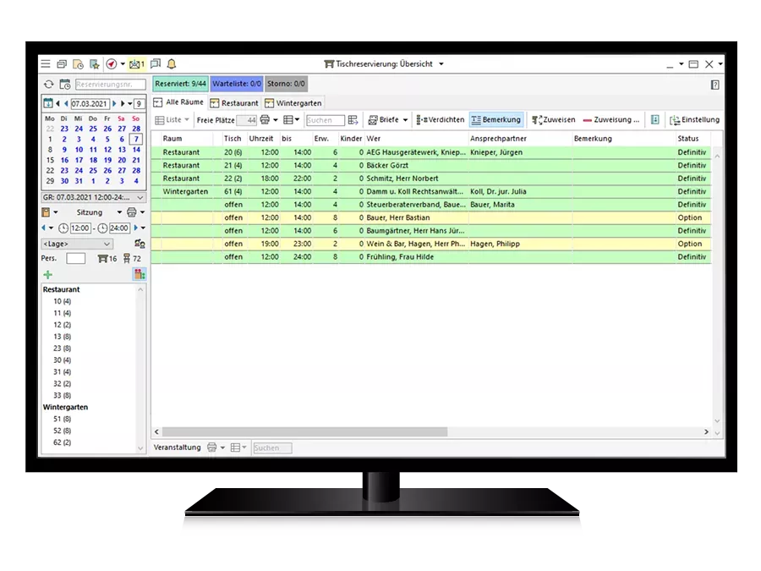The height and width of the screenshot is (571, 761).
Task: Click the Einstellung button
Action: click(x=694, y=120)
